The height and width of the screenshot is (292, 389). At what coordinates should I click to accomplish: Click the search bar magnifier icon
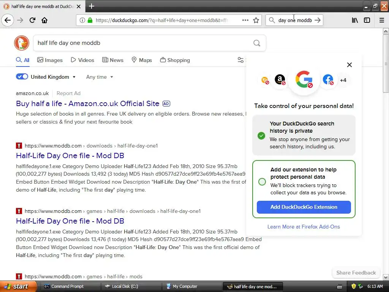pos(272,20)
